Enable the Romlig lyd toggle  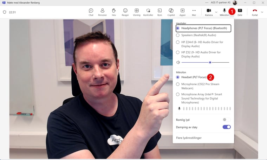point(227,120)
